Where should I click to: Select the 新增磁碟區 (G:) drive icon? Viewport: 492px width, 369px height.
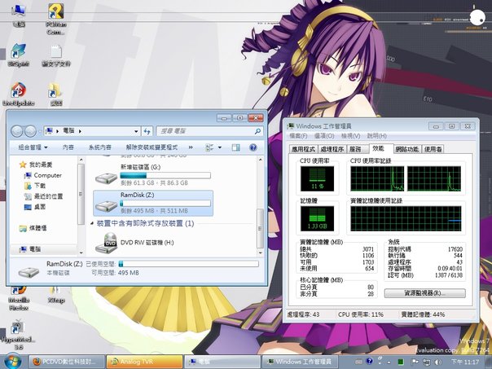point(107,178)
